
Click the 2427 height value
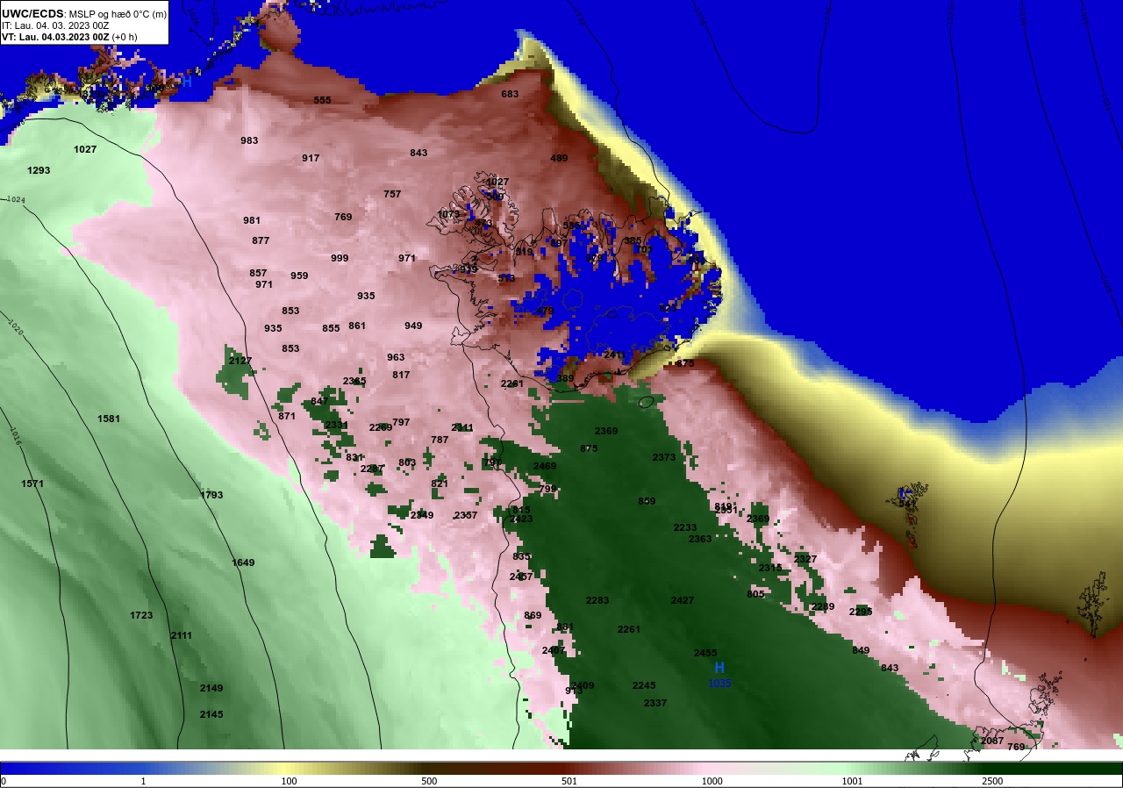coord(683,600)
